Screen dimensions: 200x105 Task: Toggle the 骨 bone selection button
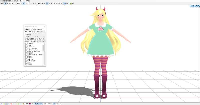(x=10, y=3)
